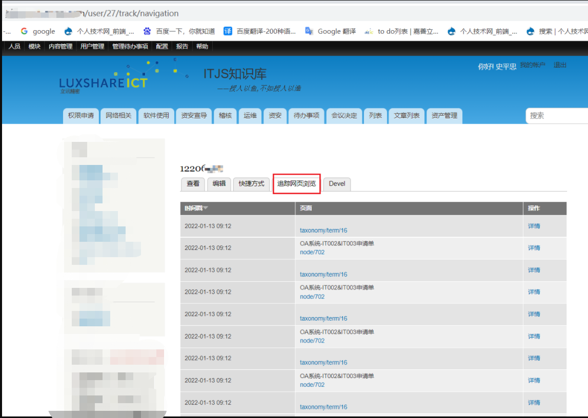
Task: Click the 搜索 search input field
Action: pyautogui.click(x=556, y=116)
